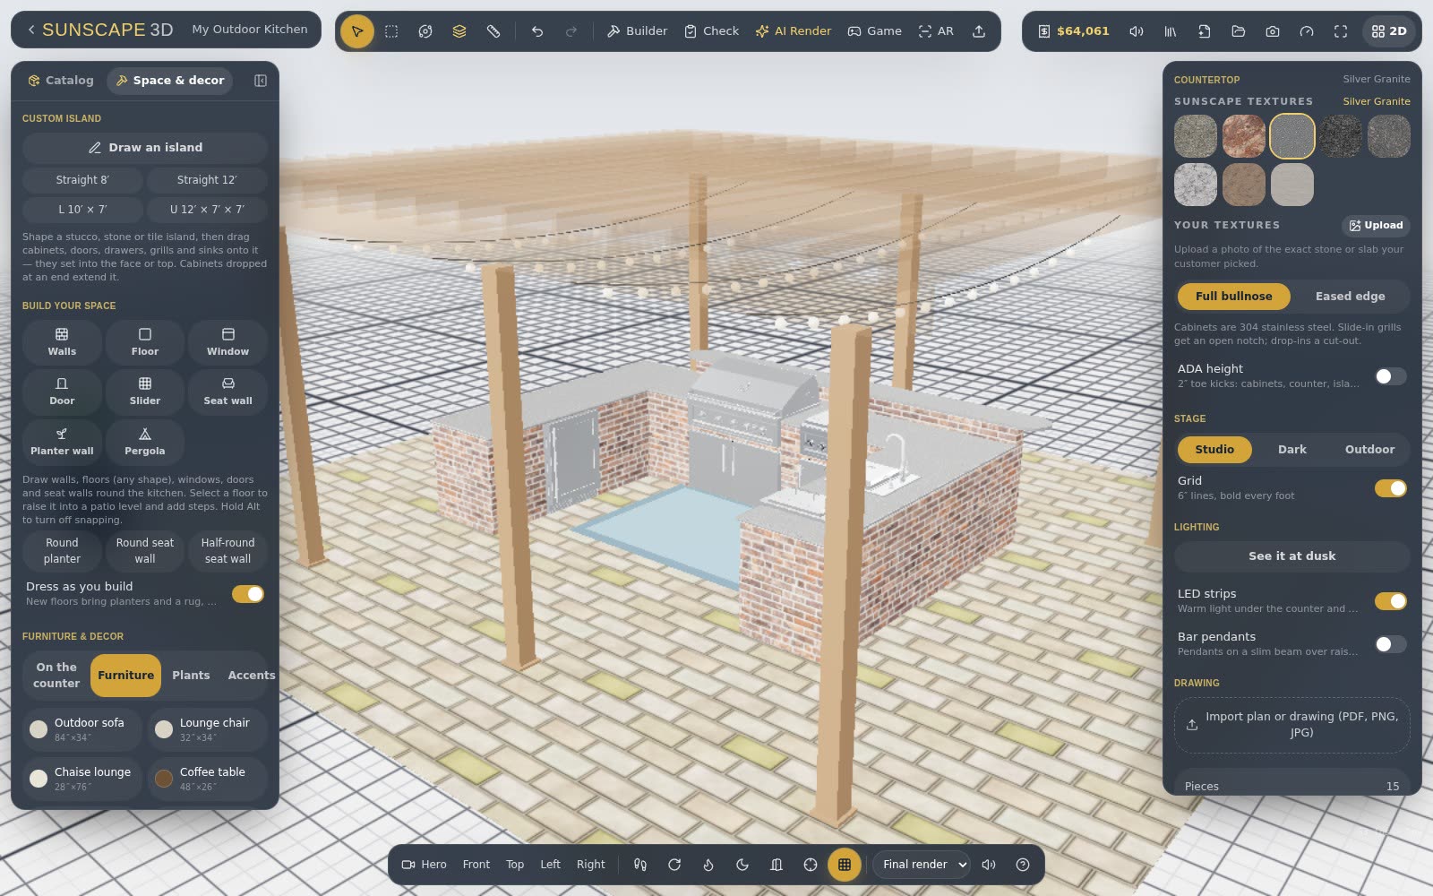Add an Outdoor sofa item
Image resolution: width=1433 pixels, height=896 pixels.
82,729
